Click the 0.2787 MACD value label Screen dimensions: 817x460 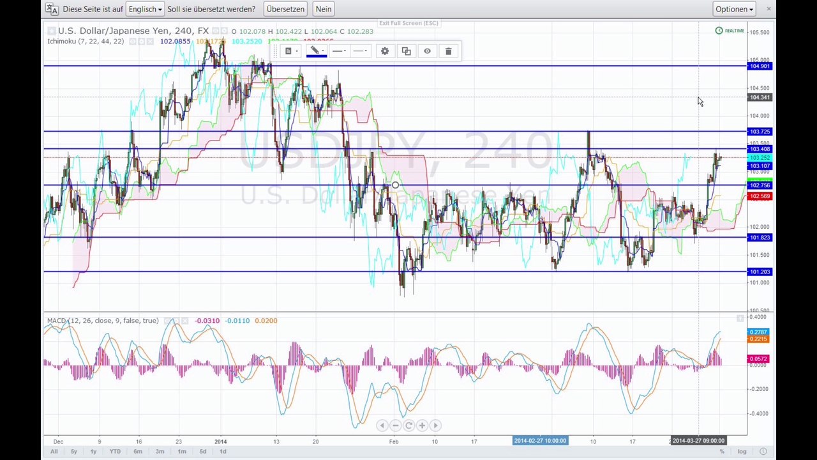coord(758,332)
